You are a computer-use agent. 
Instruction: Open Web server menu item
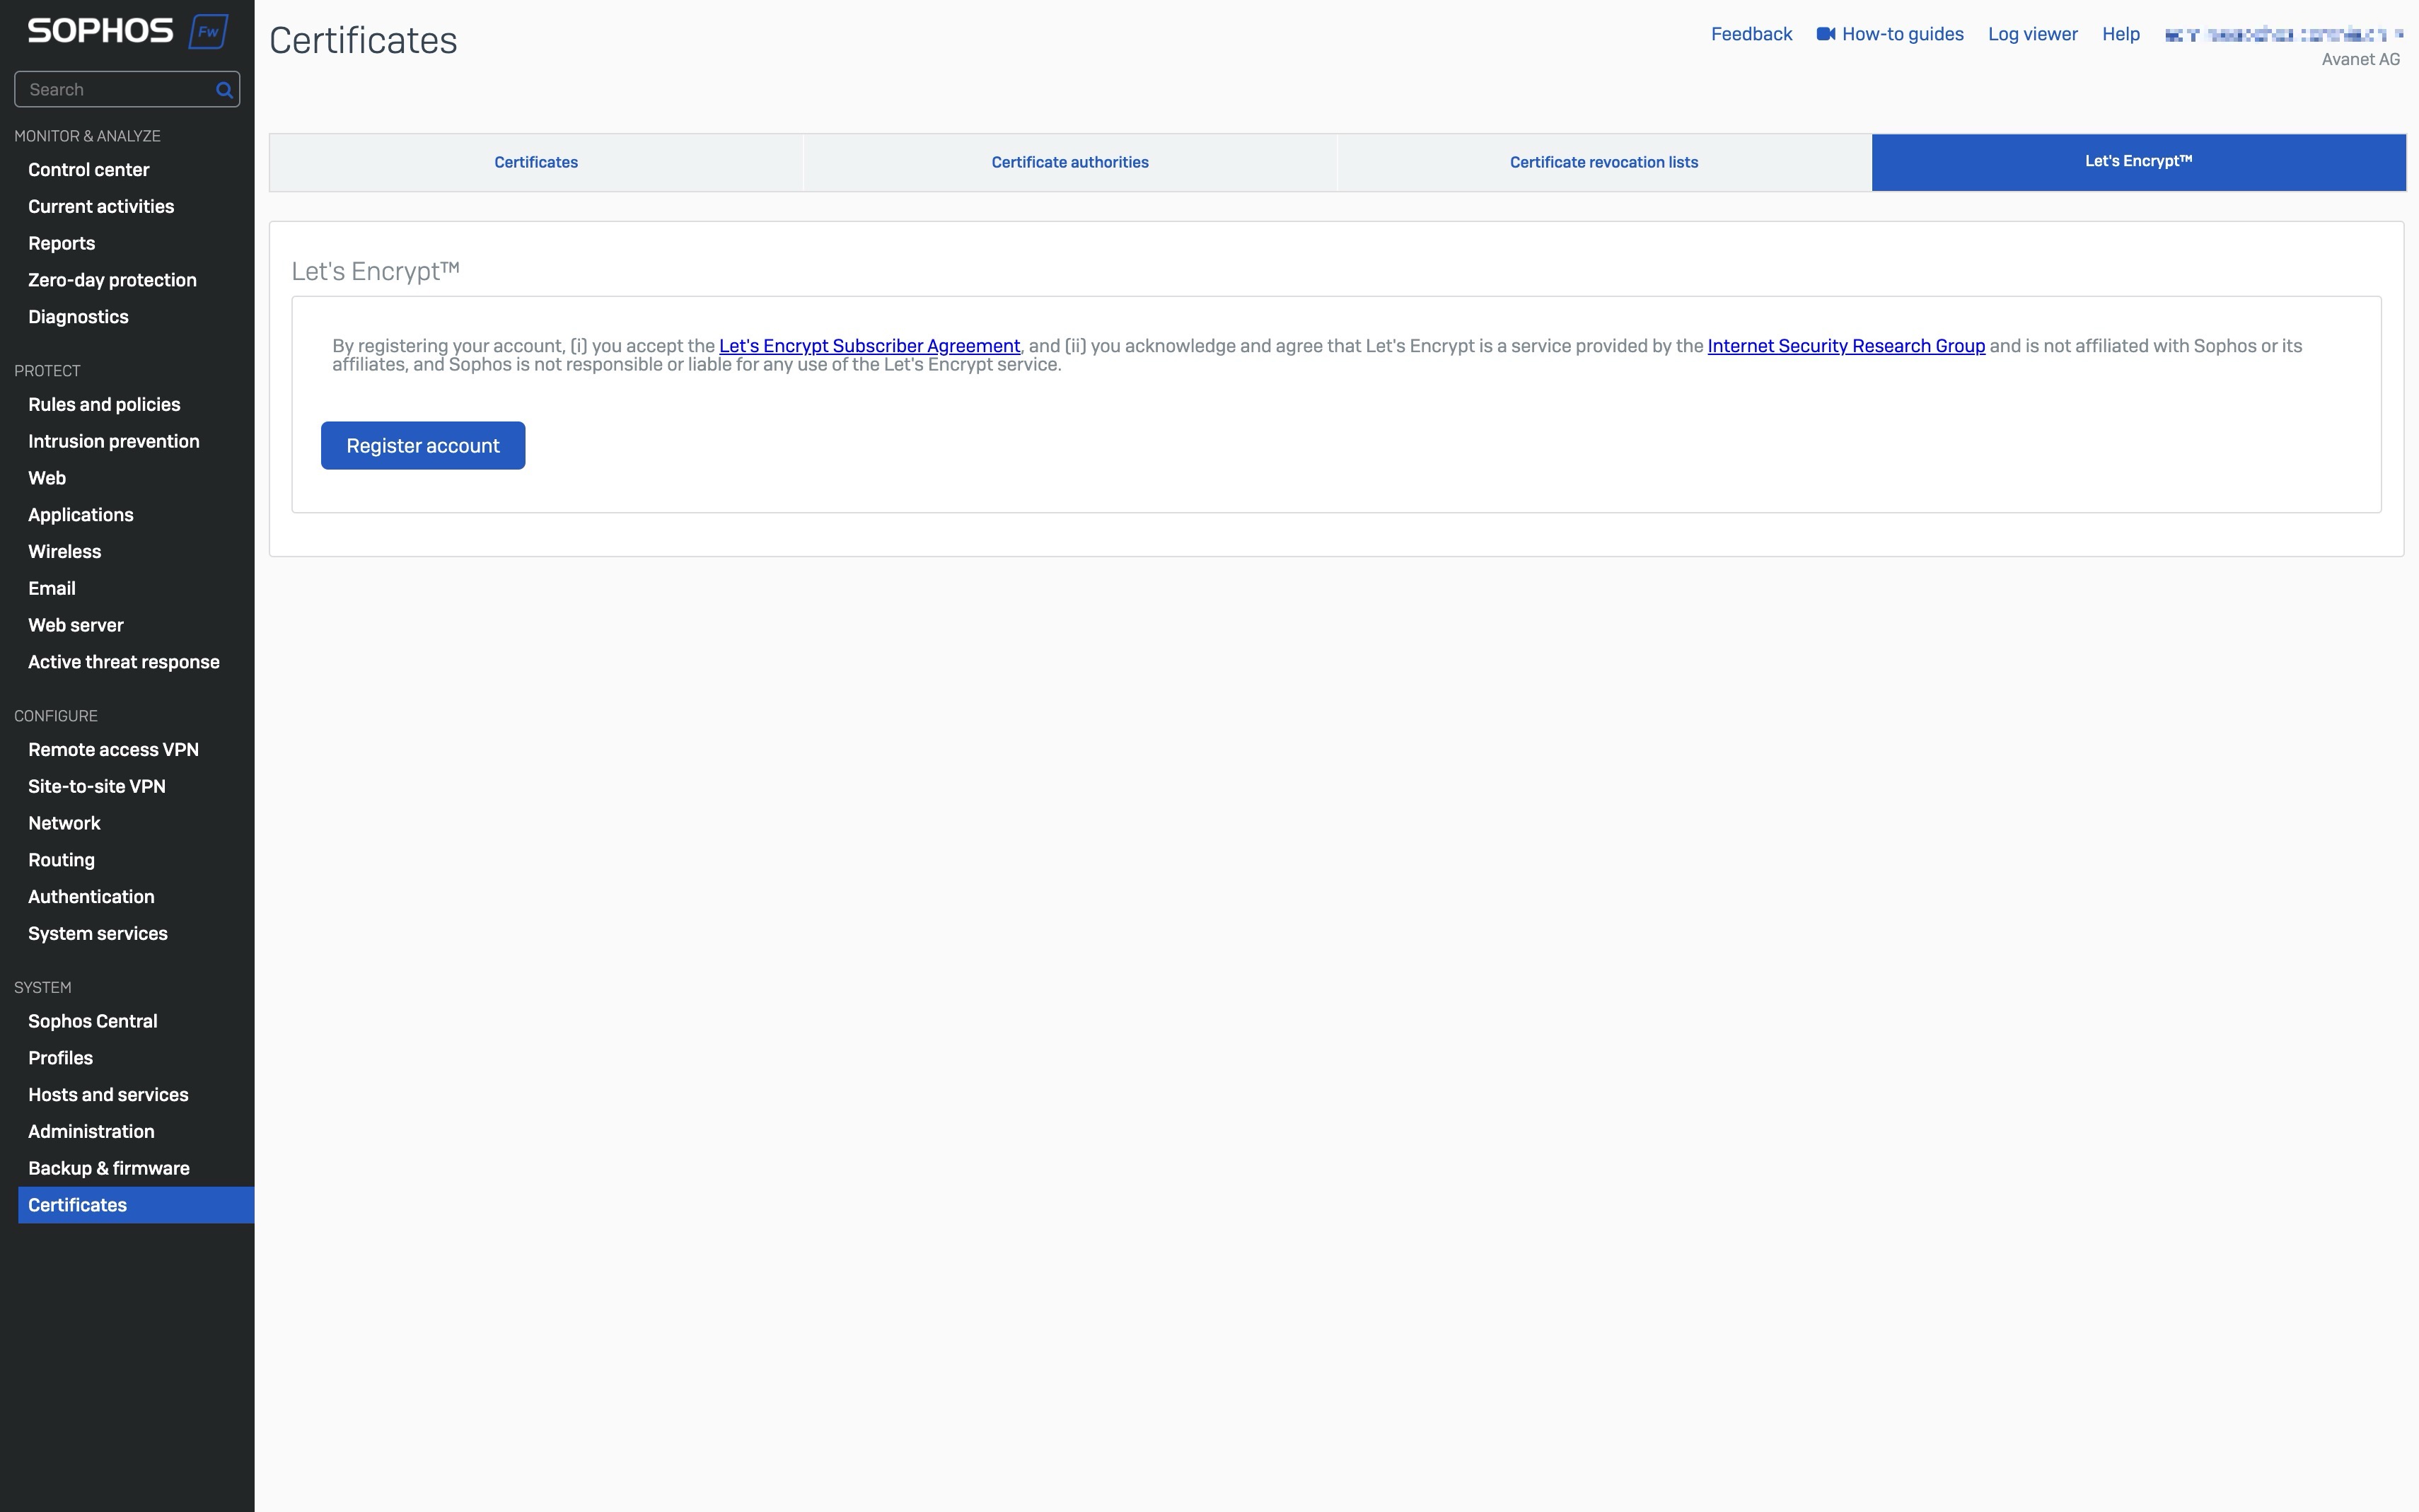(x=76, y=626)
